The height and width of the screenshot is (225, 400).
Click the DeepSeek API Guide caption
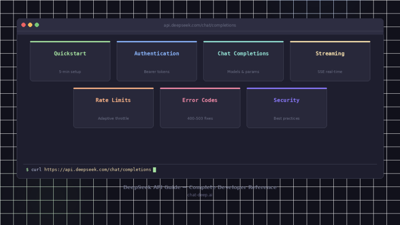click(200, 187)
